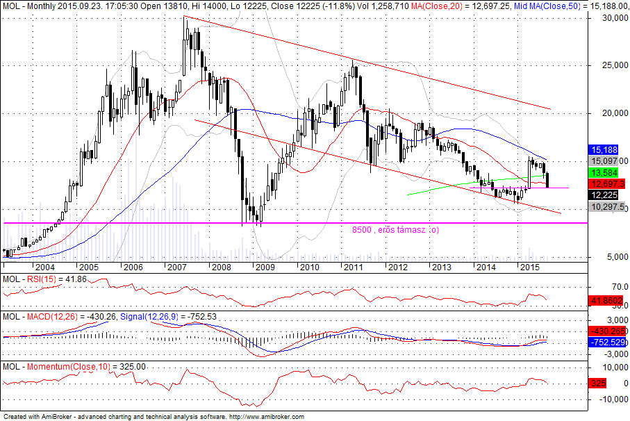
Task: Click the Vol 1,258,710 text in title
Action: [x=383, y=6]
